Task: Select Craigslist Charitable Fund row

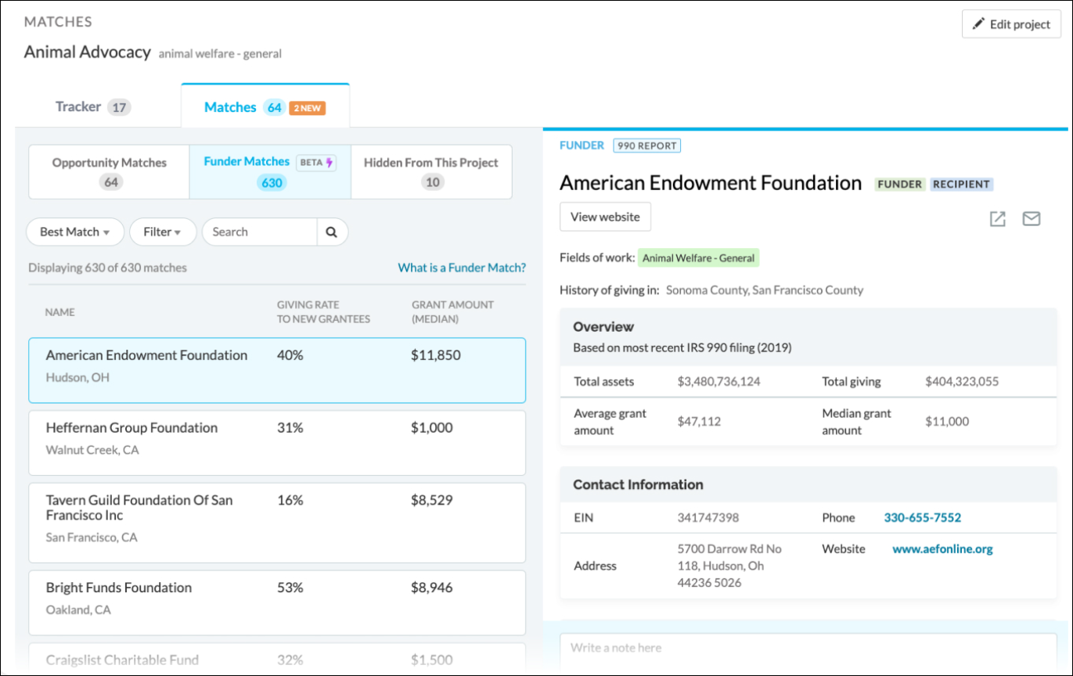Action: click(x=277, y=659)
